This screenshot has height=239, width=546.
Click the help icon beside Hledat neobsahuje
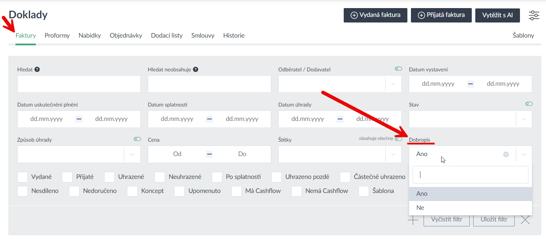(196, 70)
